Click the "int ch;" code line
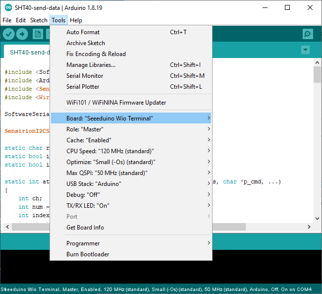The width and height of the screenshot is (322, 294). 30,198
